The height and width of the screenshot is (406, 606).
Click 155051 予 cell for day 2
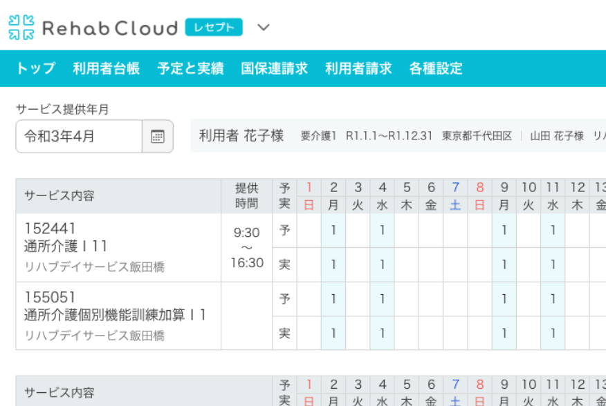(333, 299)
